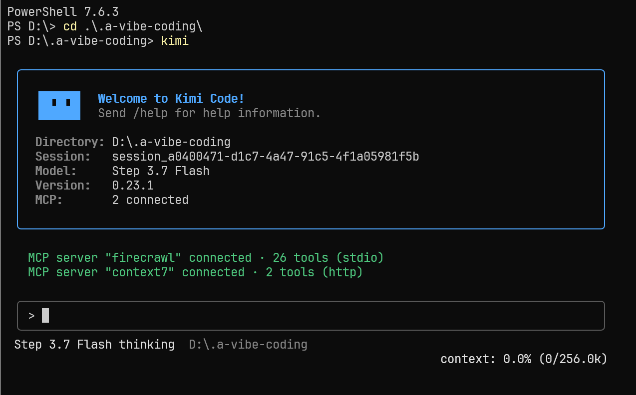636x395 pixels.
Task: Click the MCP server "firecrawl" connected line
Action: point(206,258)
